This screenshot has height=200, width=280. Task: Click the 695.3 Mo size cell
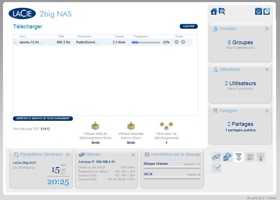(x=64, y=42)
